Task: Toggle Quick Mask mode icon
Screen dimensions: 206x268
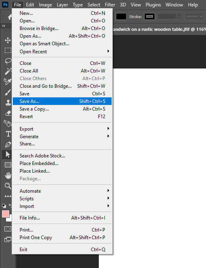Action: [8, 229]
